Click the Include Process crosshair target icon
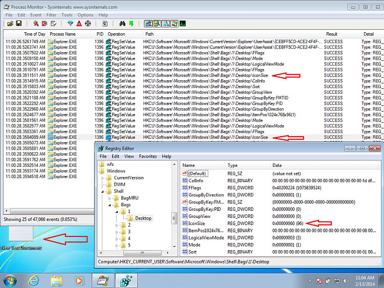Screen dimensions: 384x288 pyautogui.click(x=88, y=24)
